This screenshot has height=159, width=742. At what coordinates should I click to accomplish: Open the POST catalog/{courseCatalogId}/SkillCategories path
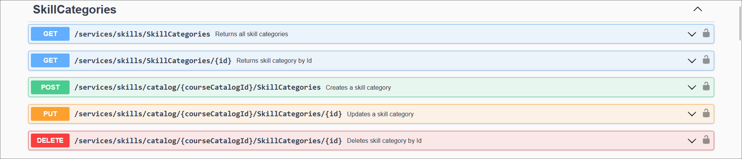click(197, 87)
